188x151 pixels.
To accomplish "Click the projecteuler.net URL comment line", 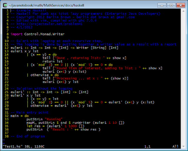I will pos(46,24).
